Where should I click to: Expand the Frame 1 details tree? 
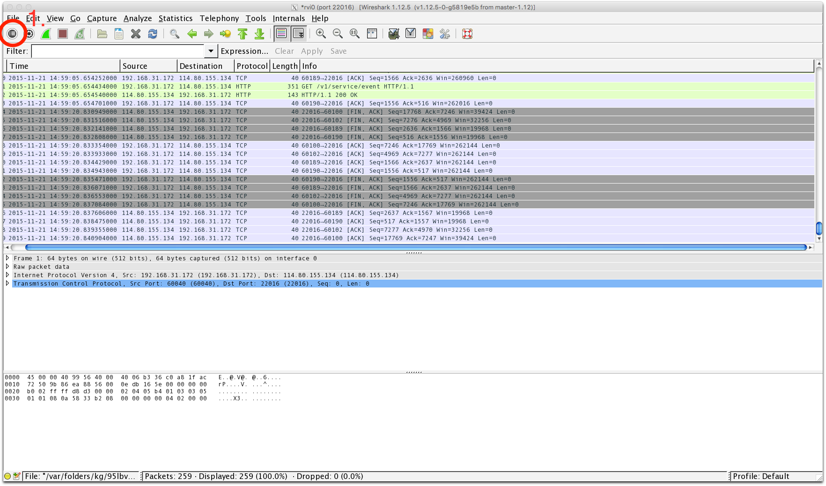tap(7, 258)
